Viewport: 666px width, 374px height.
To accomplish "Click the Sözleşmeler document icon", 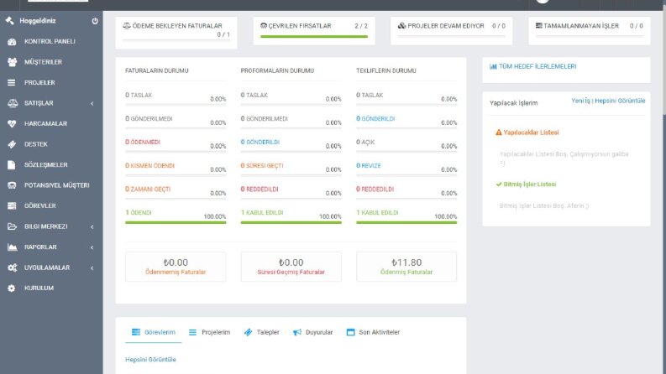I will (x=12, y=165).
